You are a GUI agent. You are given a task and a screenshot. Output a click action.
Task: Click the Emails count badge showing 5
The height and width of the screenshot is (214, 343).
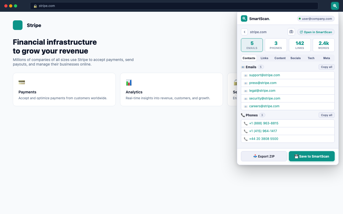261,67
